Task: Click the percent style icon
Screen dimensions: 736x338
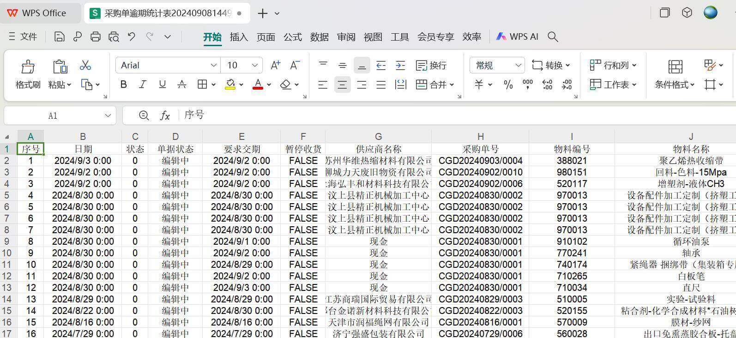Action: [508, 84]
